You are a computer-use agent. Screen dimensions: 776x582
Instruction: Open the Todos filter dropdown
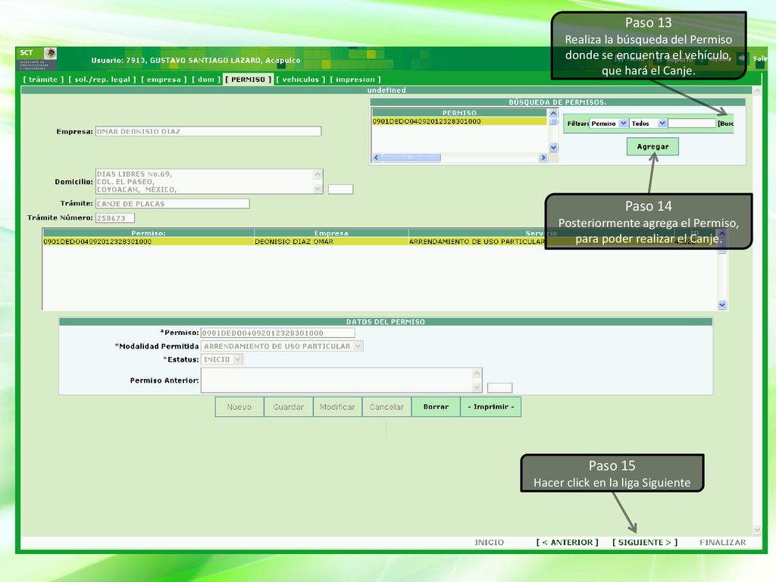[662, 124]
